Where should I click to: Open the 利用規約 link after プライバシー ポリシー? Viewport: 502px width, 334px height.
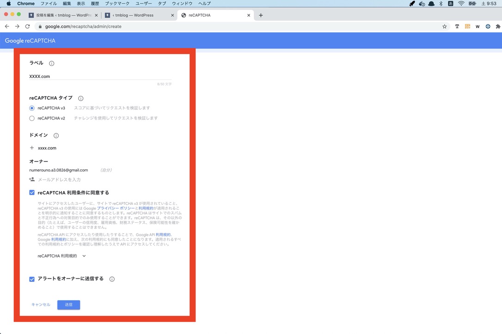(146, 208)
